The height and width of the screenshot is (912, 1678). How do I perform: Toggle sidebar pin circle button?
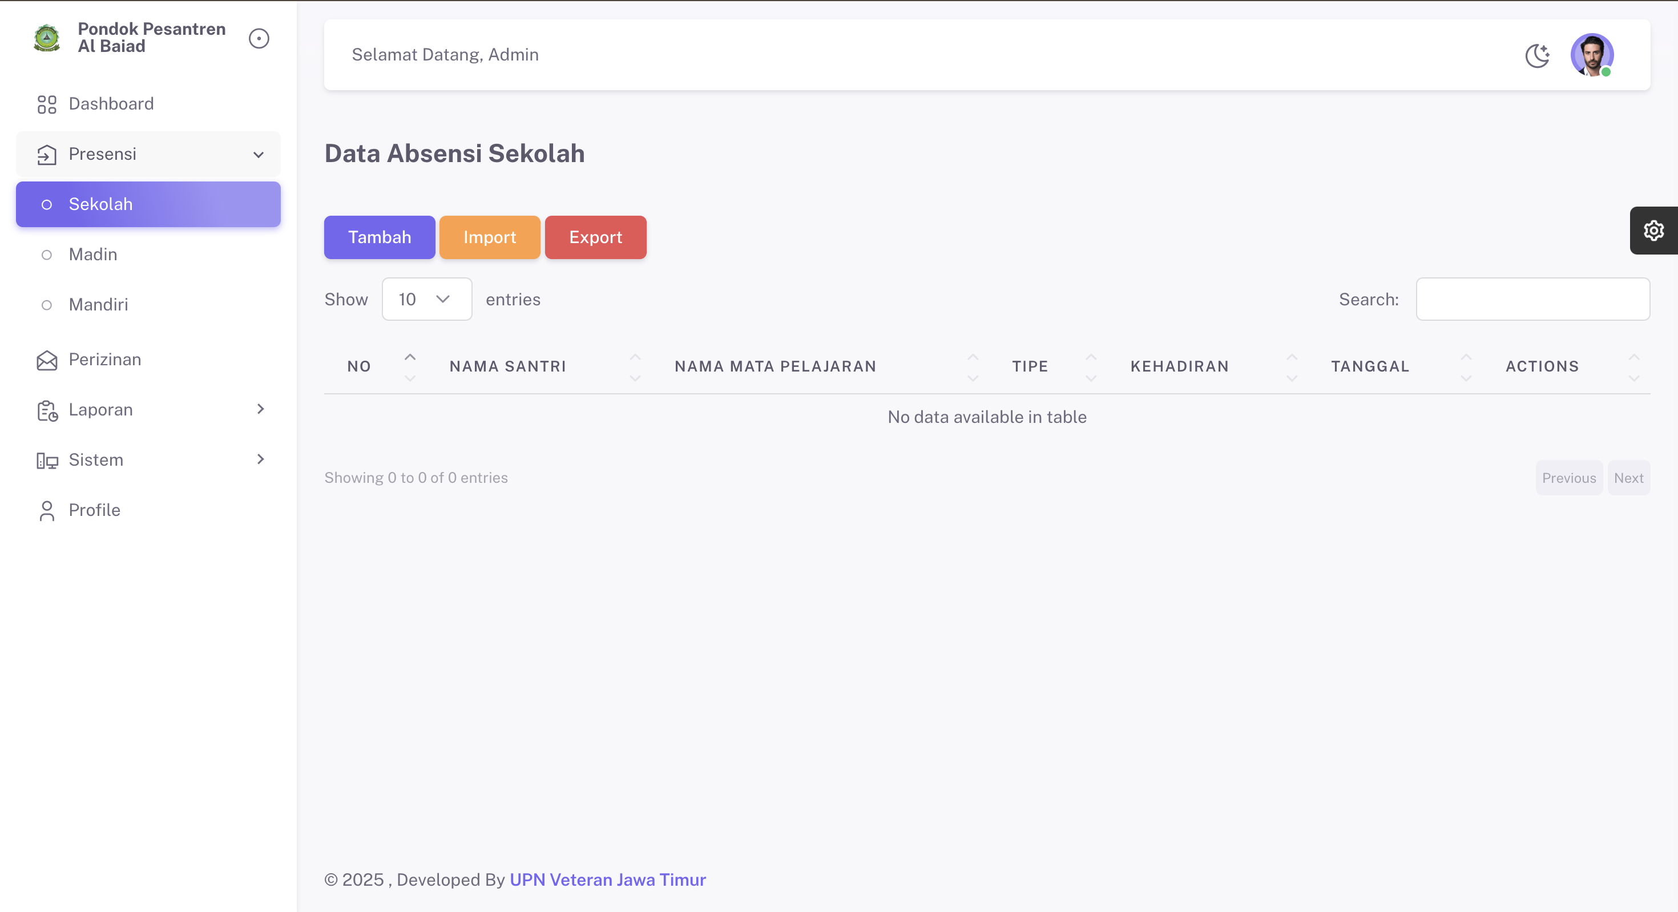pyautogui.click(x=259, y=38)
